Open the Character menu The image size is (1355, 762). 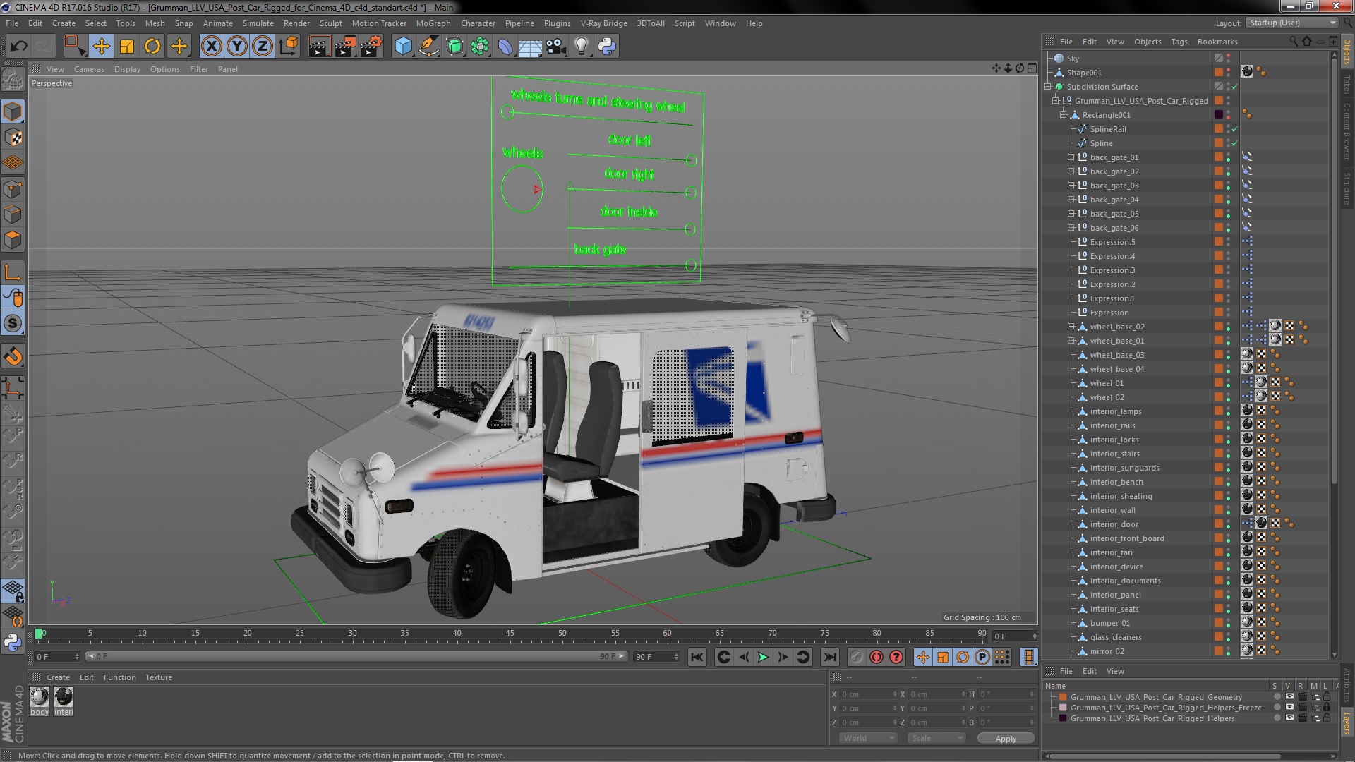[478, 23]
